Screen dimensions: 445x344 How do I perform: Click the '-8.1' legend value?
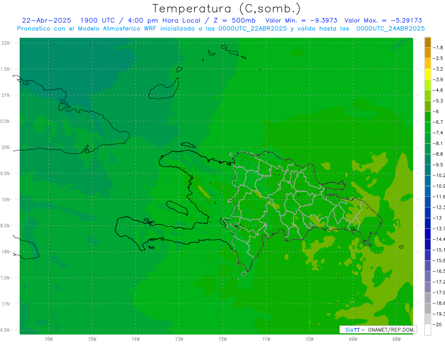click(438, 143)
